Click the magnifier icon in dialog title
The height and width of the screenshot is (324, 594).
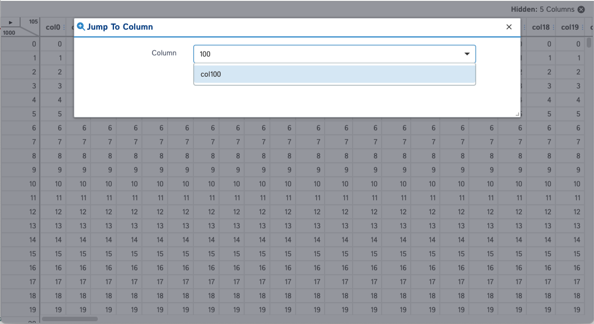(80, 26)
